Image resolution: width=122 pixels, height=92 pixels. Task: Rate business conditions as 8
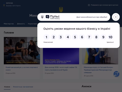click(96, 37)
